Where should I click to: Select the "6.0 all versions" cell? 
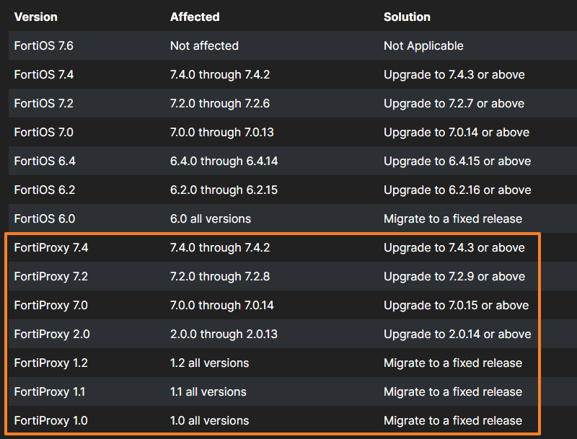(x=211, y=218)
